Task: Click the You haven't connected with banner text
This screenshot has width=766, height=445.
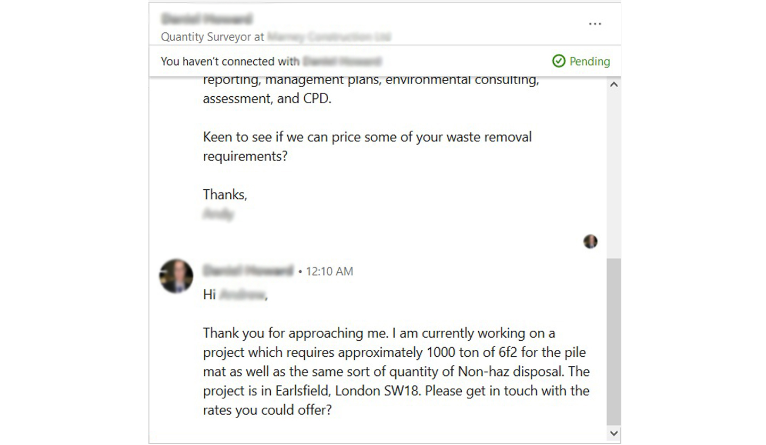Action: [x=230, y=61]
